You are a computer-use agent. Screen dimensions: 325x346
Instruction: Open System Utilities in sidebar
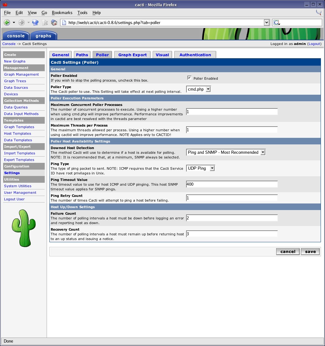[x=18, y=186]
